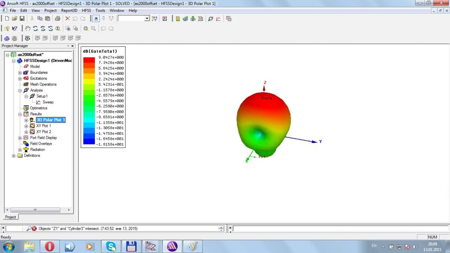This screenshot has height=253, width=450.
Task: Collapse the Results tree node
Action: tap(20, 114)
